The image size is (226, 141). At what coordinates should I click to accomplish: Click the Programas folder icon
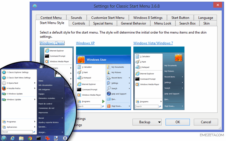point(4,122)
